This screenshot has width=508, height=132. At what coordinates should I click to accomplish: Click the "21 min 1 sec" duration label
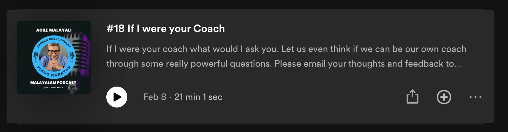click(x=198, y=97)
